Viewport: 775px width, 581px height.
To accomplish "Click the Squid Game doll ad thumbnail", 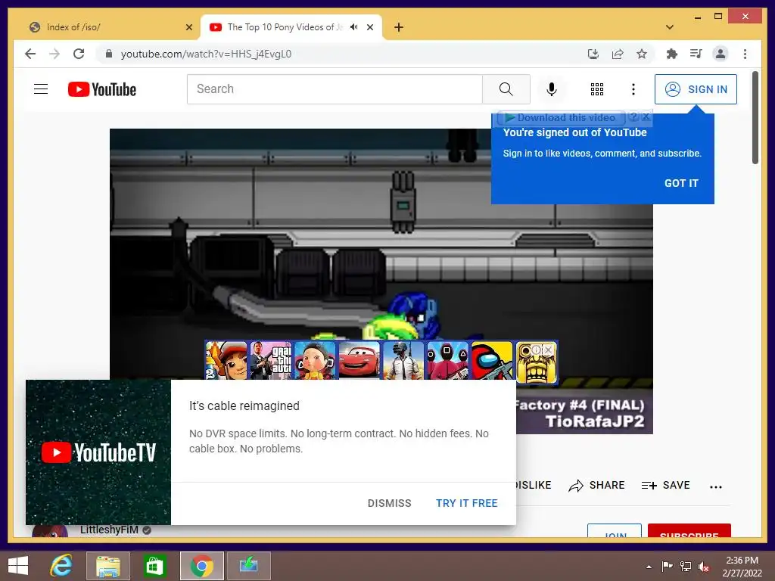I will click(316, 360).
